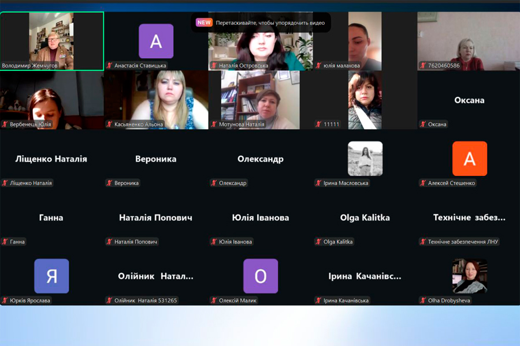
Task: Click the orange A avatar of Алексей Стешенко
Action: click(x=470, y=159)
